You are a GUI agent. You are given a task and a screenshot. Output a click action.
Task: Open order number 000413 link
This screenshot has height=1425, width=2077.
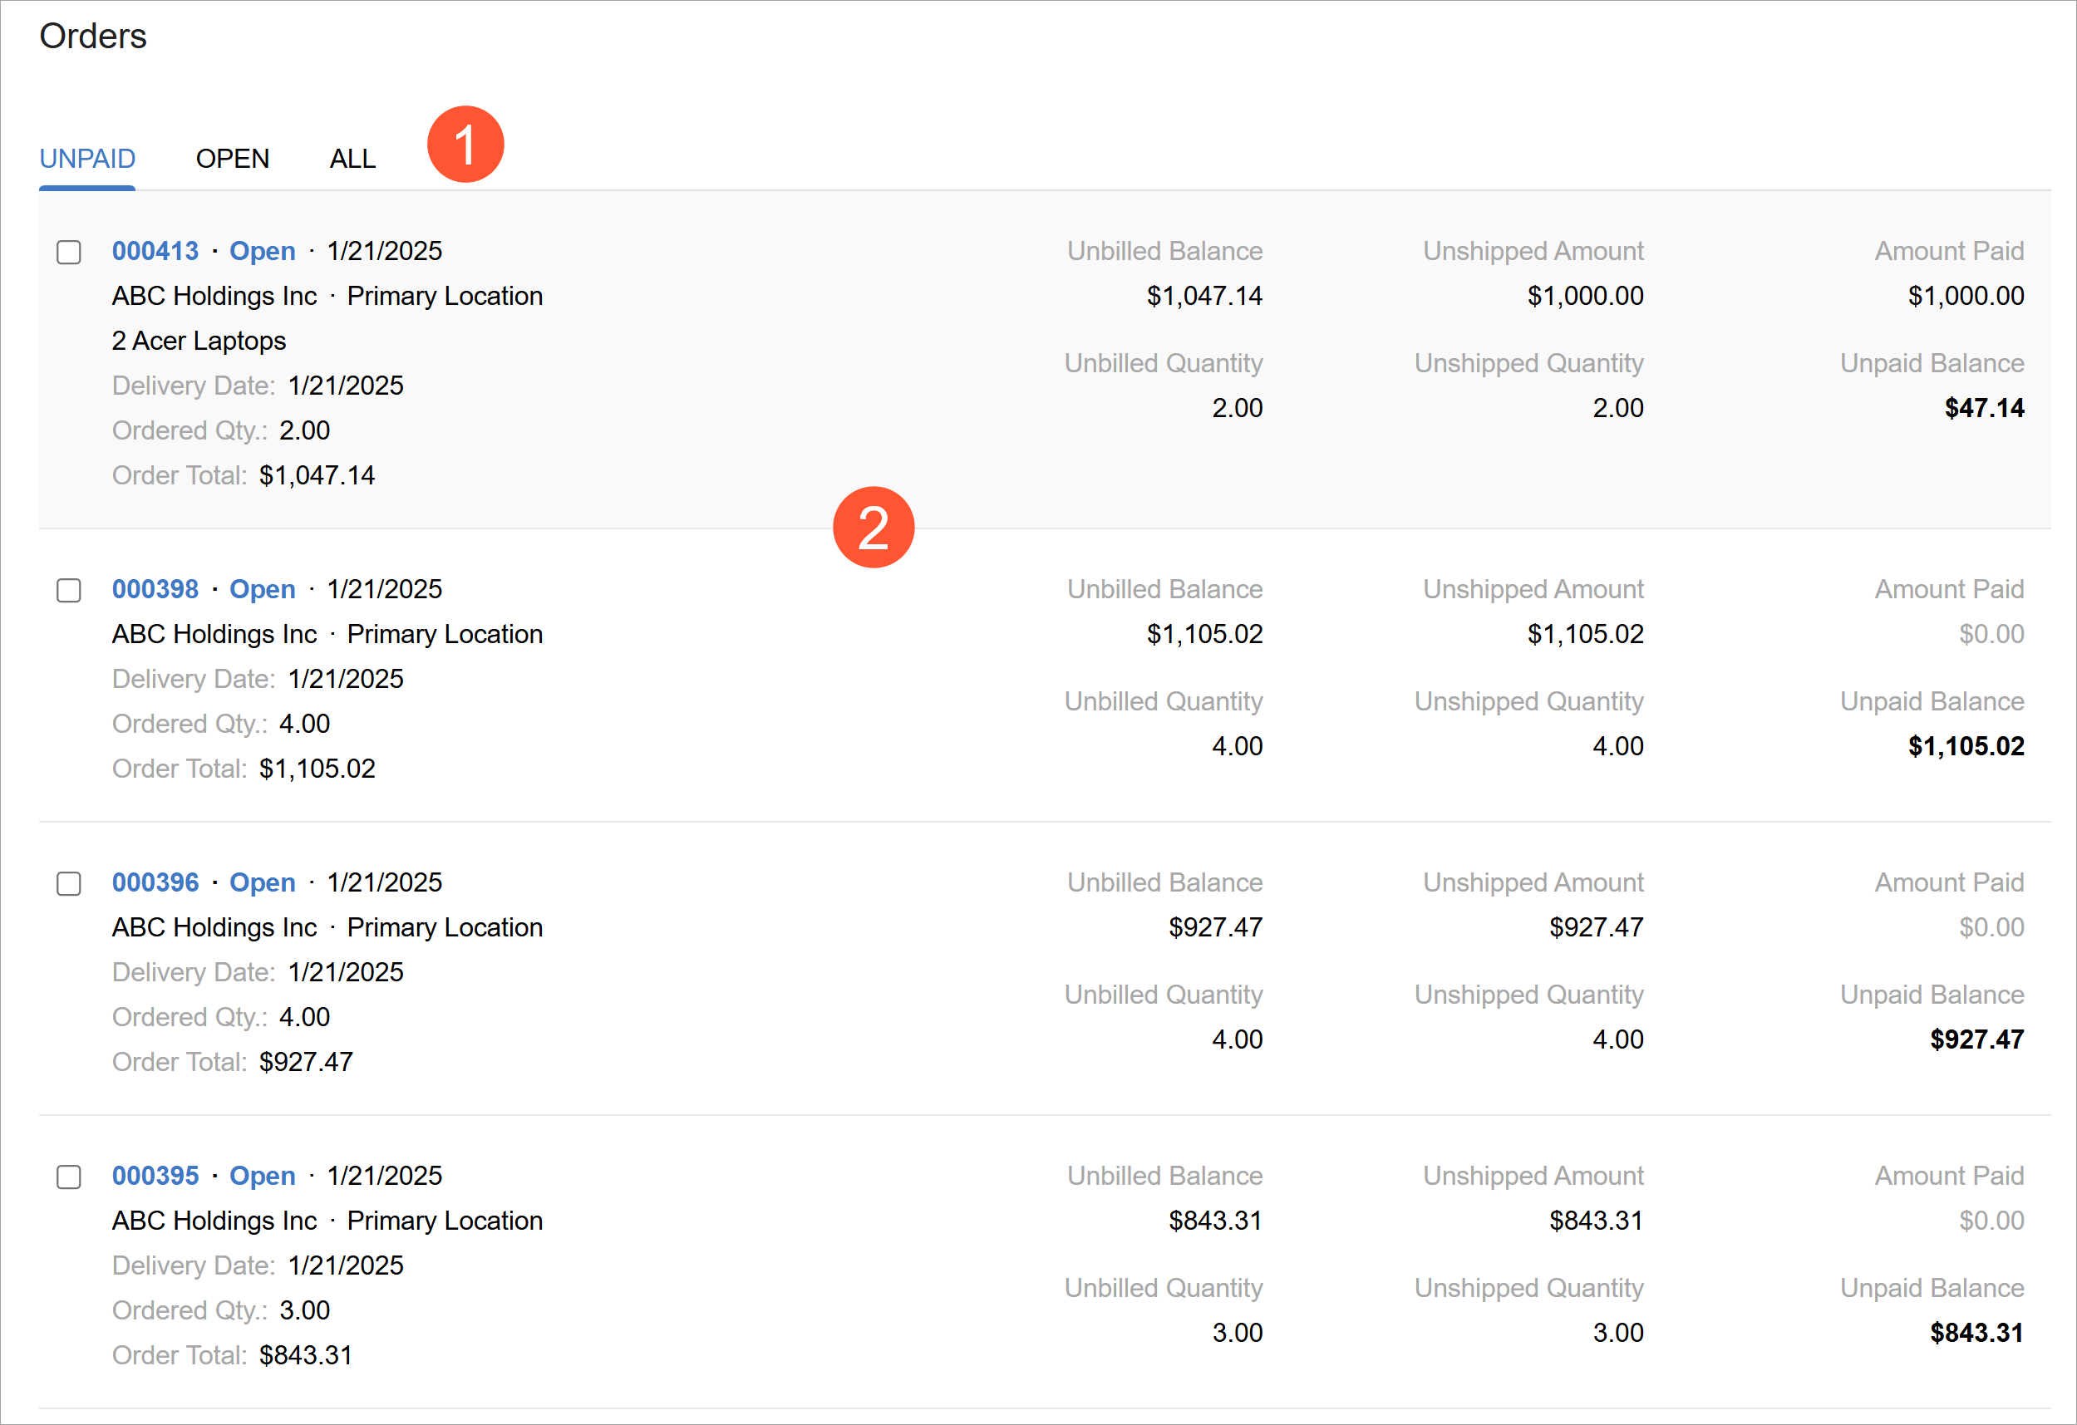tap(155, 251)
